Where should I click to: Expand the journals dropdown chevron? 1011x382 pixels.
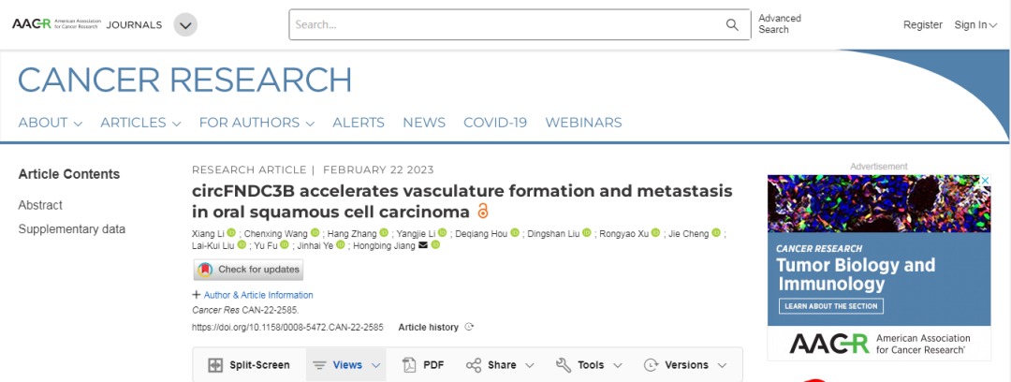tap(185, 25)
